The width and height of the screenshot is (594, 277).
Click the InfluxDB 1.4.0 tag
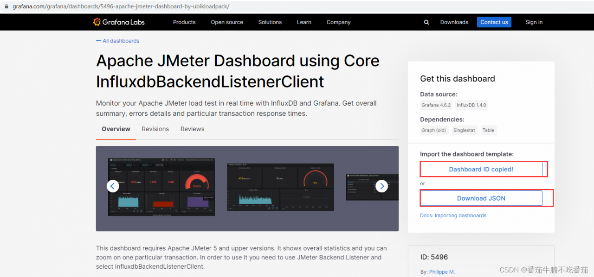(471, 105)
